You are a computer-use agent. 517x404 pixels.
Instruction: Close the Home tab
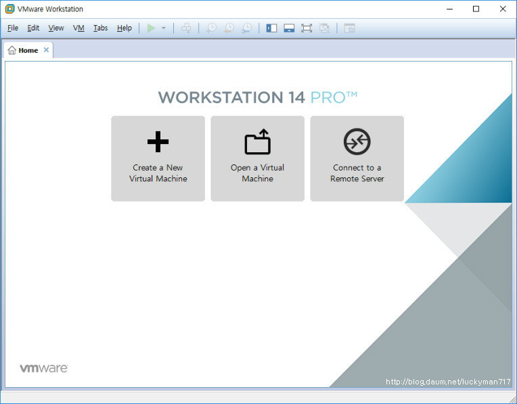point(46,50)
